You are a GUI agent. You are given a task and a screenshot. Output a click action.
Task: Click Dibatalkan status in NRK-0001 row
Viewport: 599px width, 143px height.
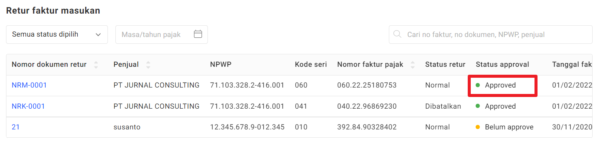[443, 106]
